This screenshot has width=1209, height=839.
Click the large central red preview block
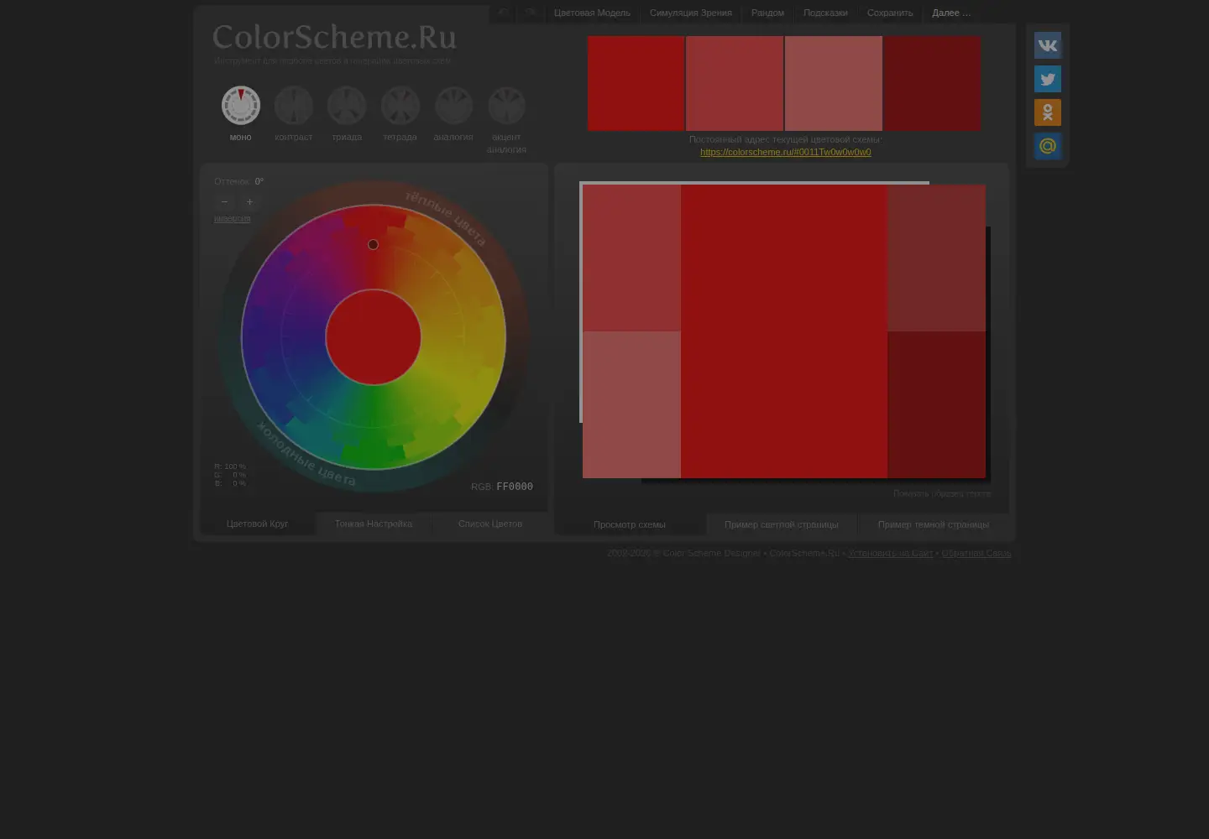click(x=784, y=331)
